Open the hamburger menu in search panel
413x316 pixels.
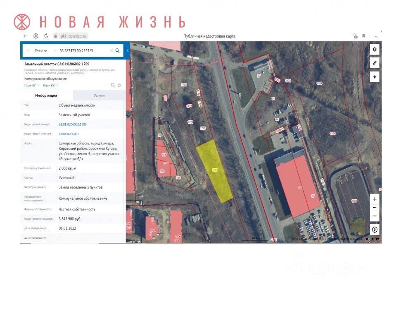(28, 50)
